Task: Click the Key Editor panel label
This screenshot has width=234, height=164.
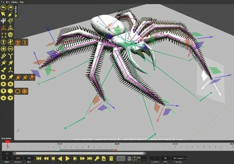Action: [7, 138]
